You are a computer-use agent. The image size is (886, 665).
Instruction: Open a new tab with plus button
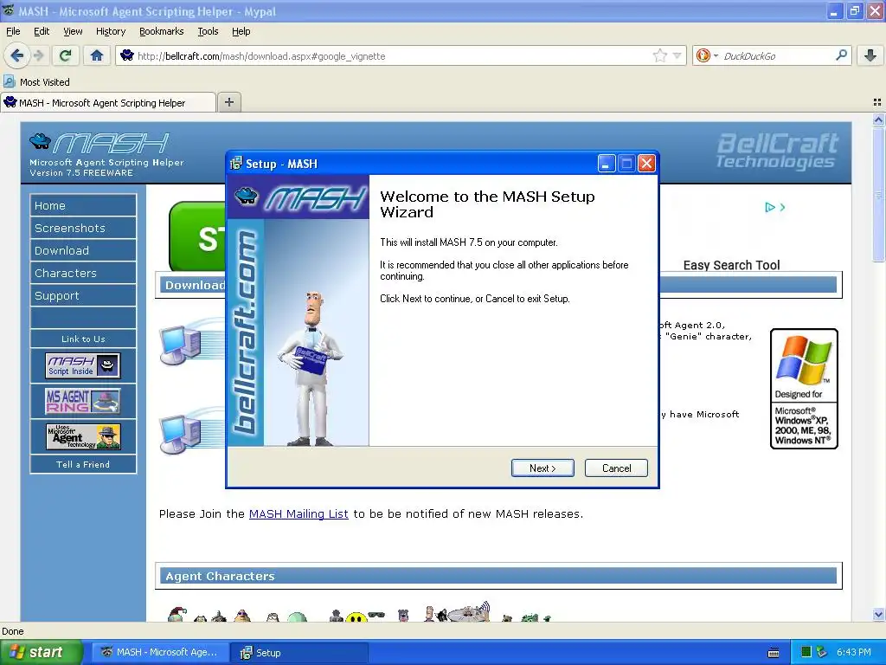click(228, 102)
